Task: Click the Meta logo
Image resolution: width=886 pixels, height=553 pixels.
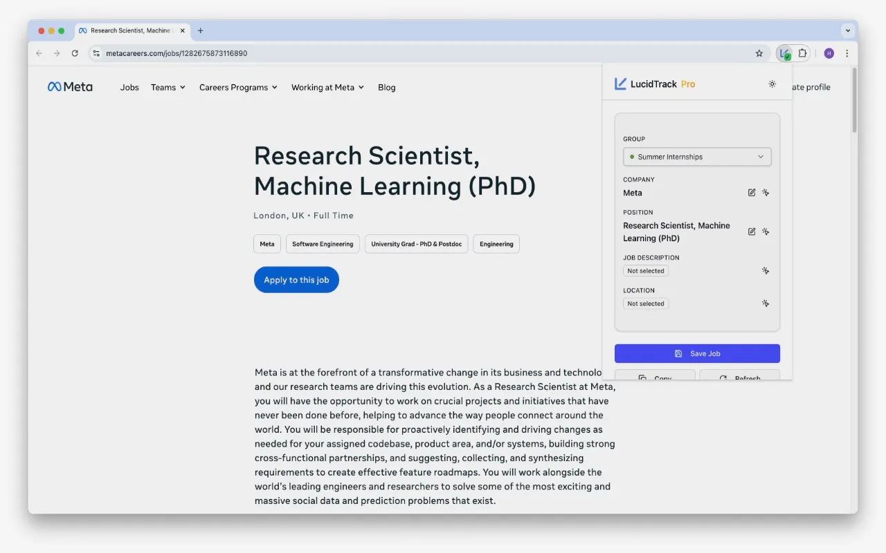Action: (70, 87)
